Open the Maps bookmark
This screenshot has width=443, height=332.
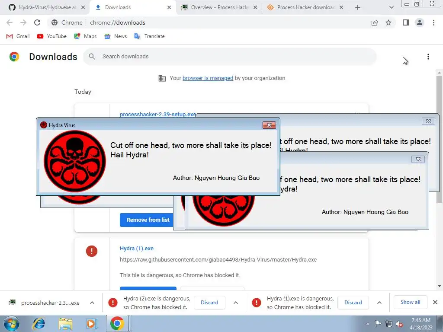(85, 36)
